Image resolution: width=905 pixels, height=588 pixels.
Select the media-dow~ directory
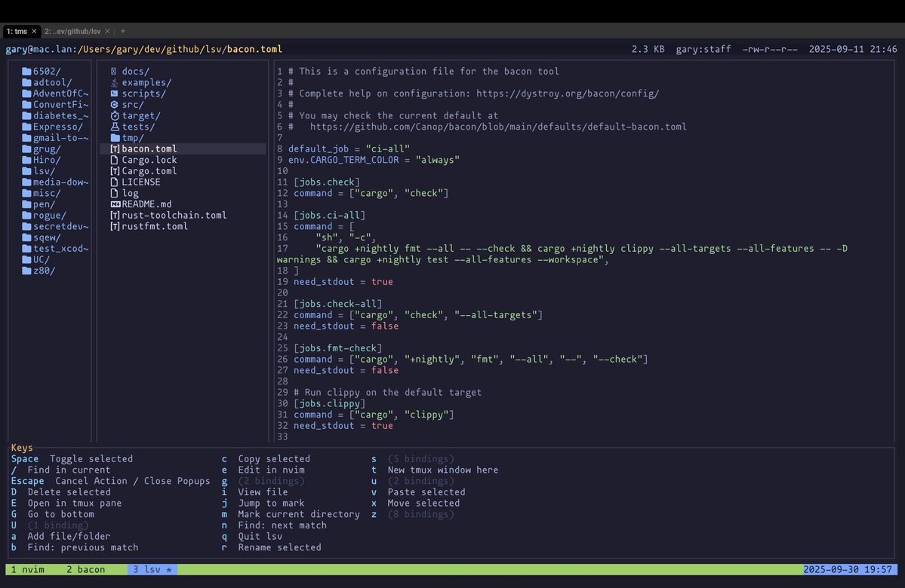pyautogui.click(x=55, y=182)
